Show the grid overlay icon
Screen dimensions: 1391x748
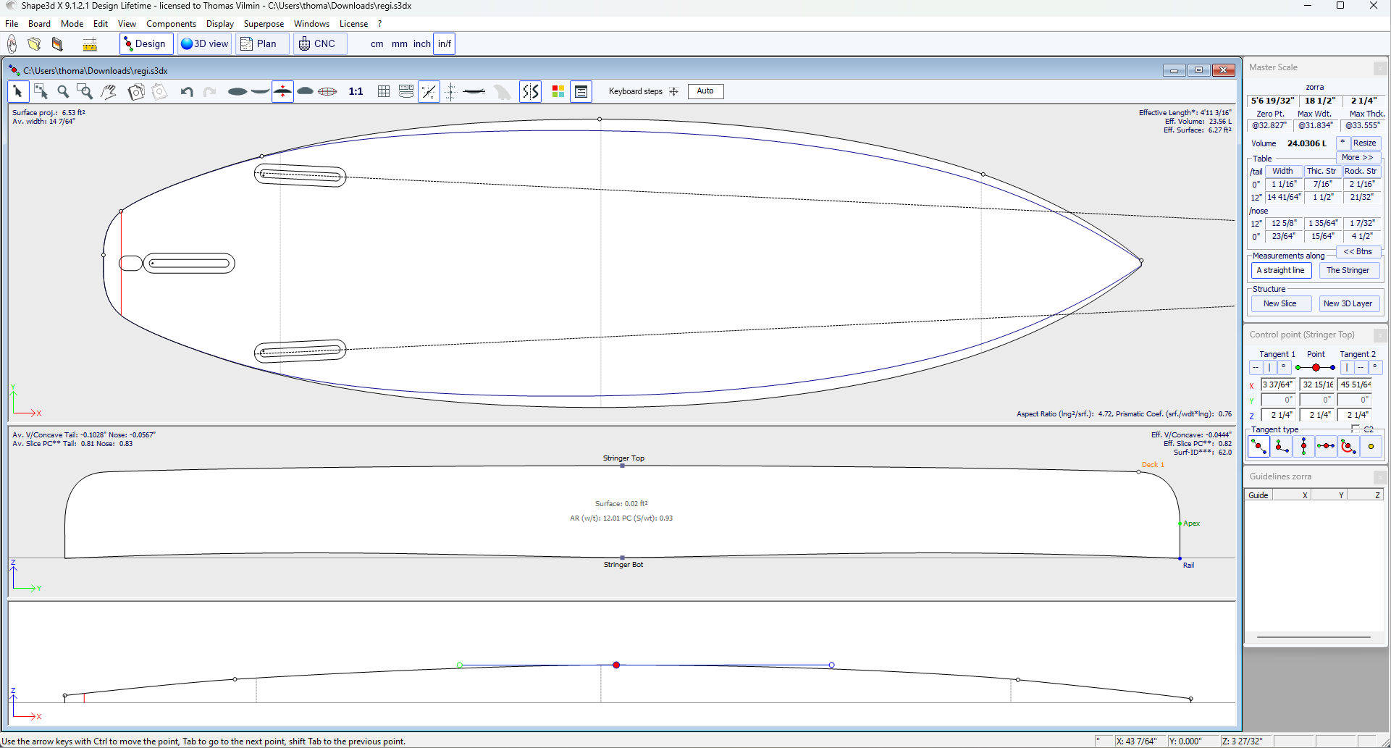[384, 92]
